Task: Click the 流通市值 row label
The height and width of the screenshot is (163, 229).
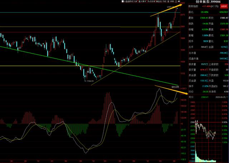Action: point(193,59)
